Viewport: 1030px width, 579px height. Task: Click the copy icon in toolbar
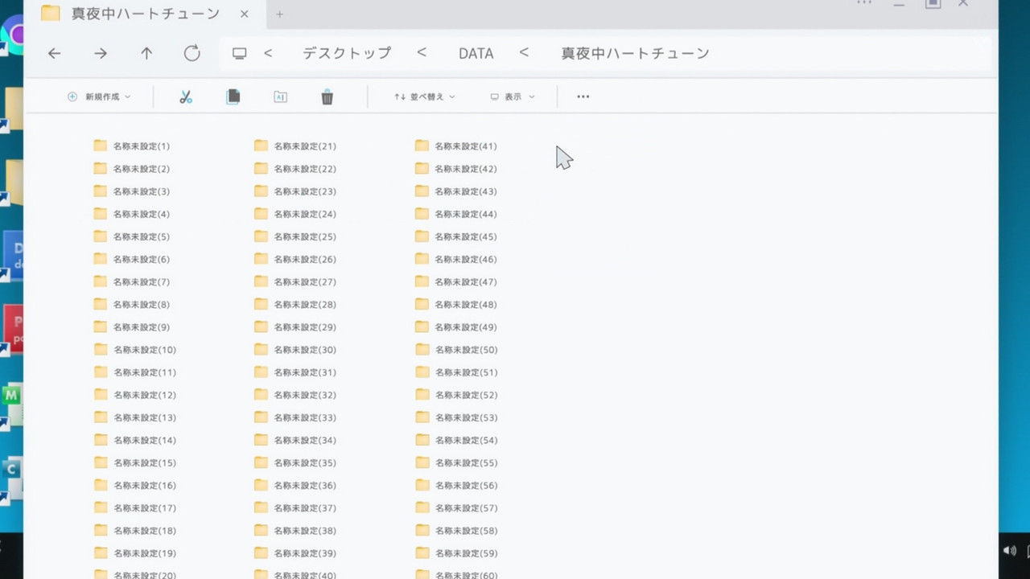click(233, 96)
